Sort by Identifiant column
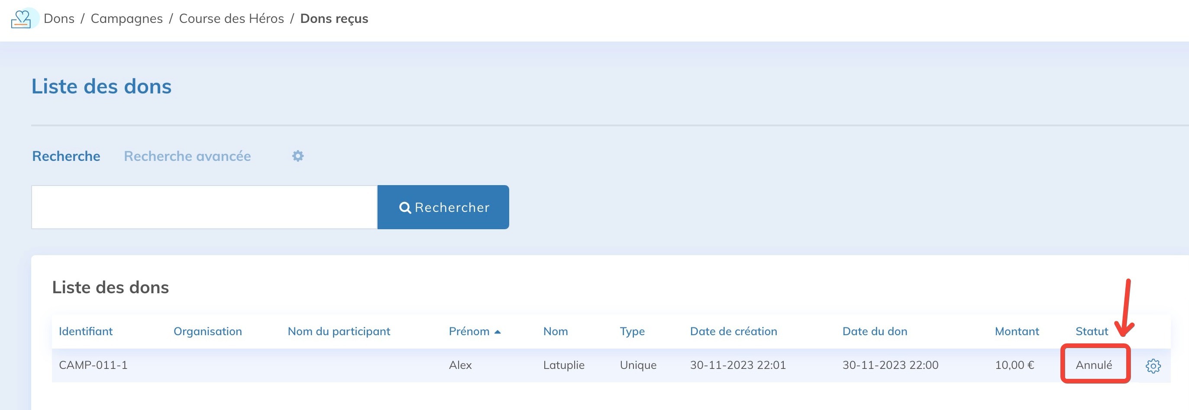This screenshot has height=410, width=1189. click(85, 331)
